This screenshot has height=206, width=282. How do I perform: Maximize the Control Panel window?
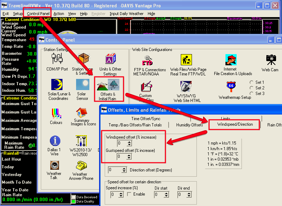coord(279,40)
